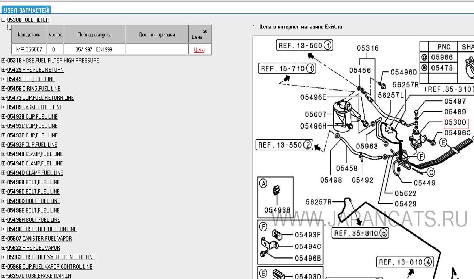The image size is (474, 279).
Task: Click the REF. 15-710 (1) box in diagram
Action: 287,69
